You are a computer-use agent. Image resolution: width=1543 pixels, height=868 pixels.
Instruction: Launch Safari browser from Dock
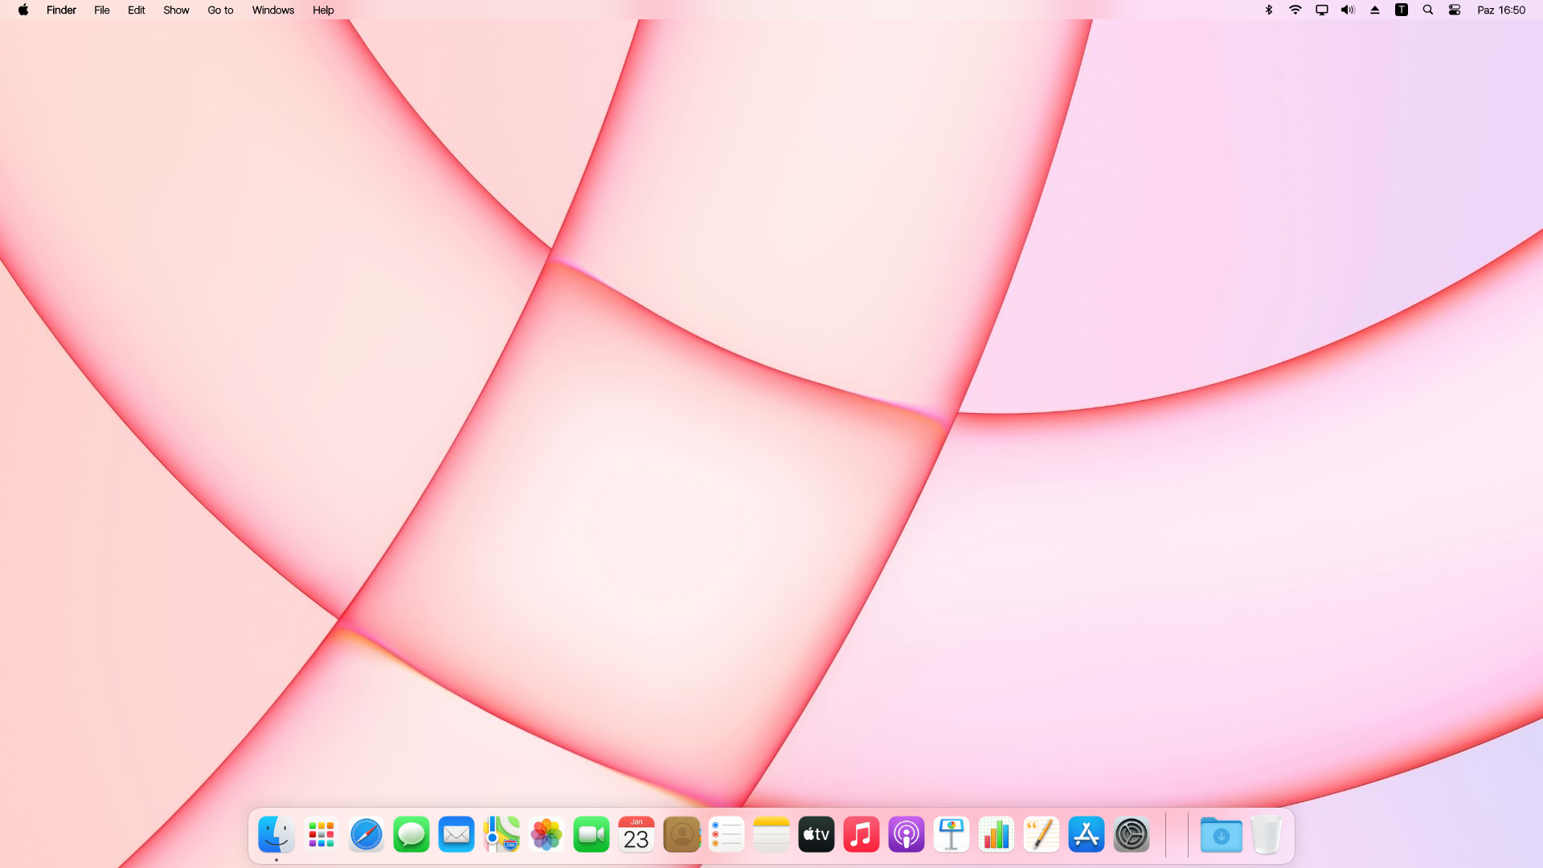(366, 835)
